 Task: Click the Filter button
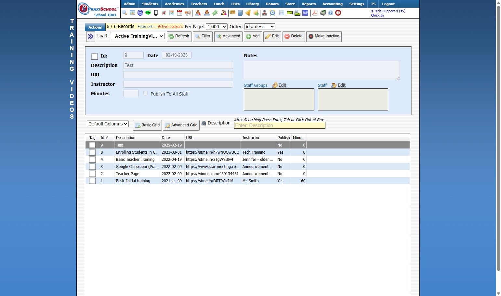pos(203,36)
